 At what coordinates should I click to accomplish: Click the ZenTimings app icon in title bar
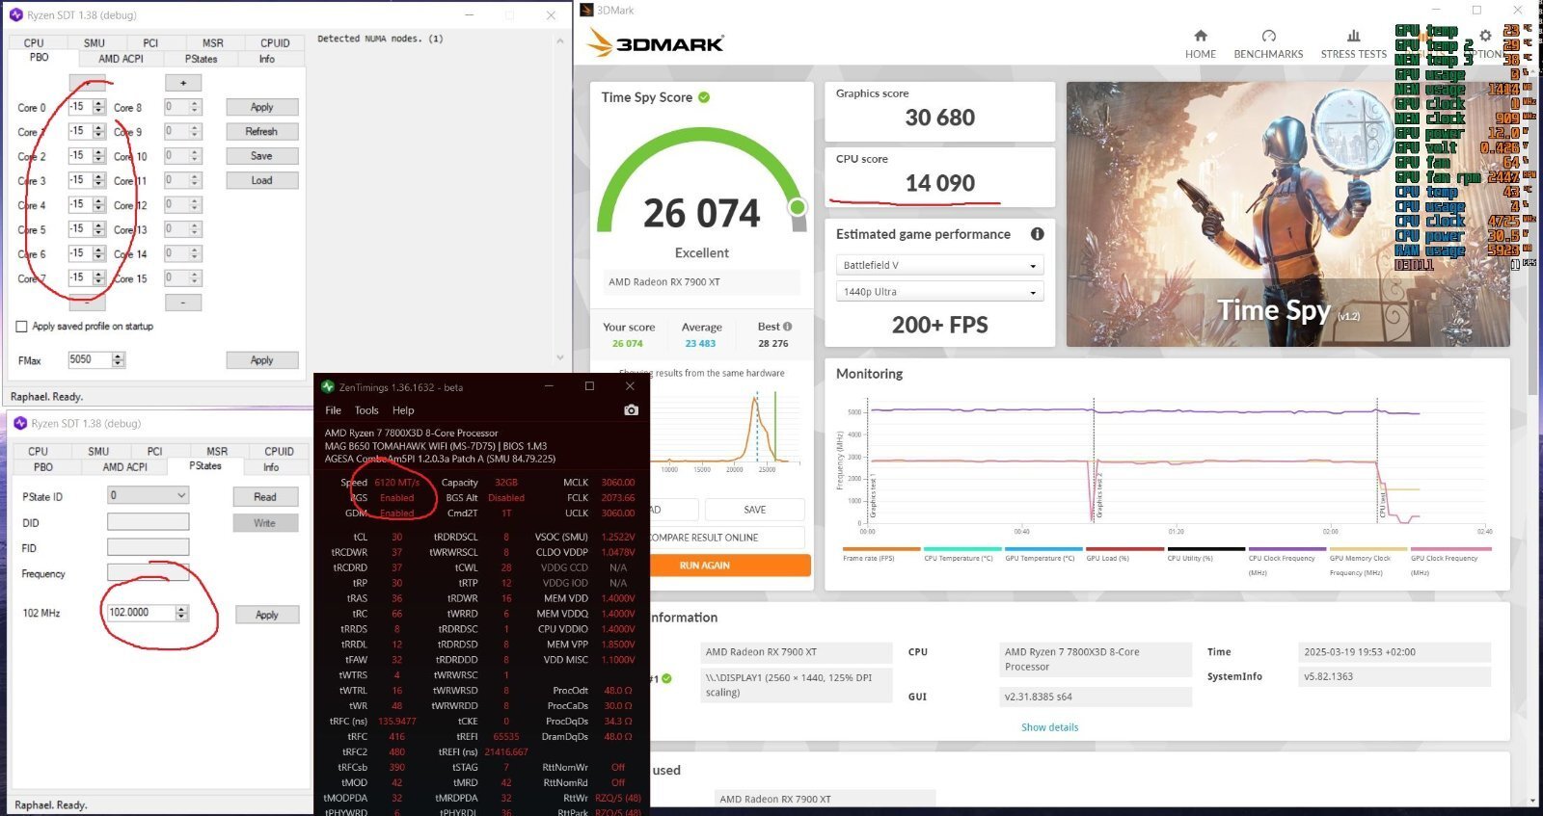(x=328, y=387)
